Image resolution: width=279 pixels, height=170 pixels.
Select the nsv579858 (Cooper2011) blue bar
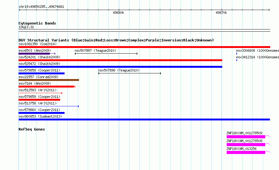41,73
